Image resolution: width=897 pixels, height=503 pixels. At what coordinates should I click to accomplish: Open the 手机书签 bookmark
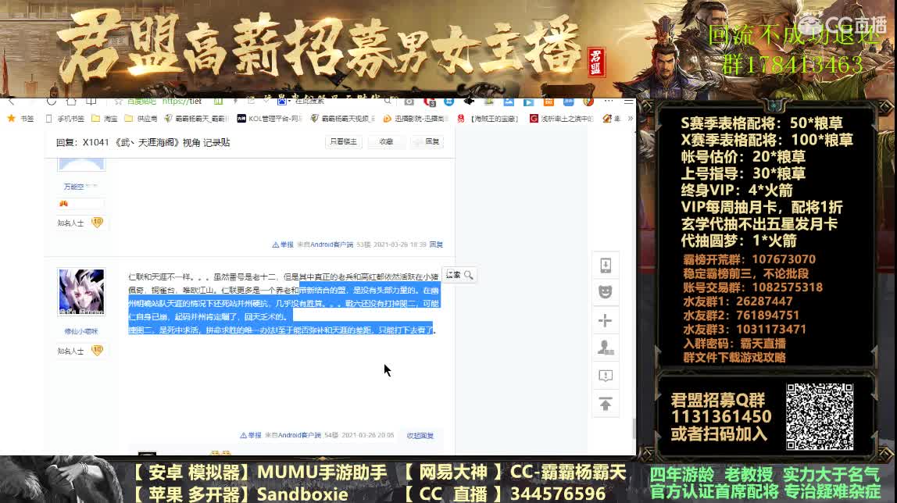click(65, 118)
